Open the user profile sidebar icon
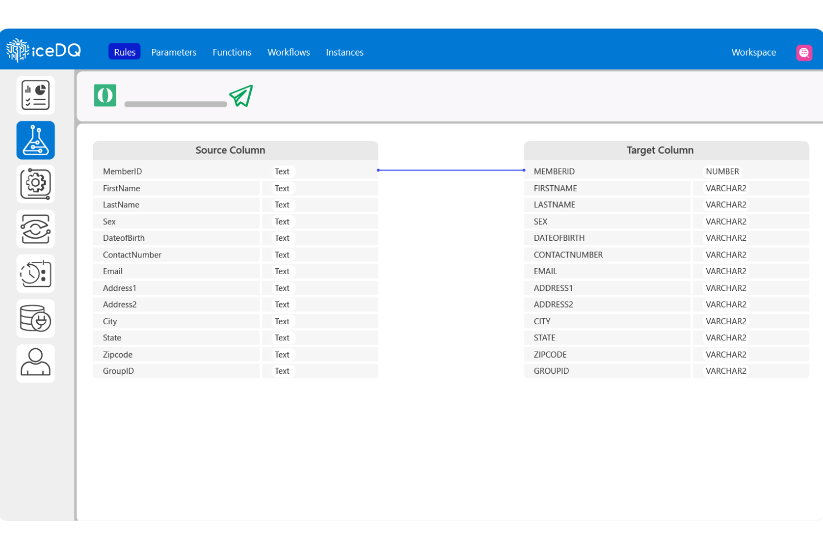This screenshot has width=823, height=549. pos(36,363)
